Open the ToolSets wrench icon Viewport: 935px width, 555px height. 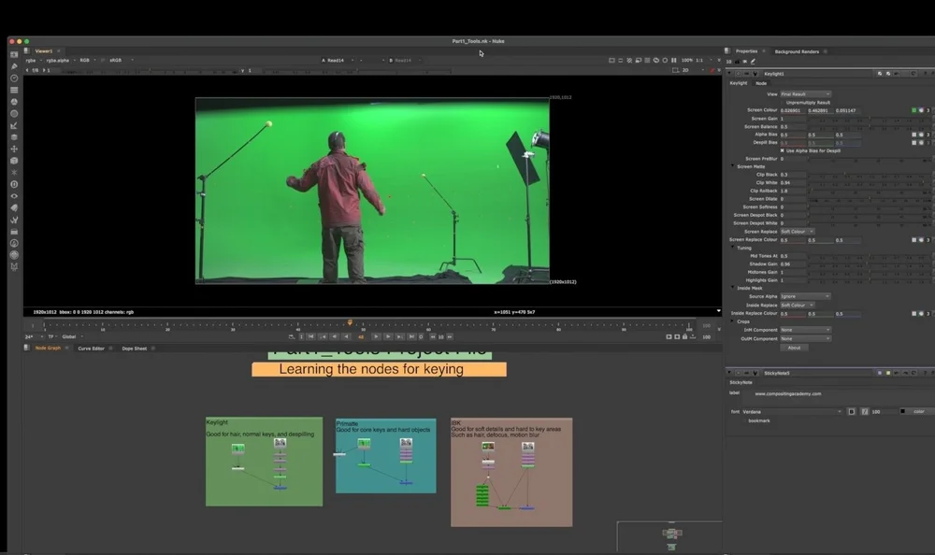coord(14,220)
